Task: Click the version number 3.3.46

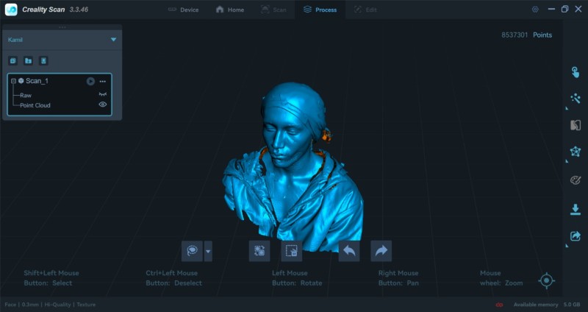Action: [x=79, y=10]
